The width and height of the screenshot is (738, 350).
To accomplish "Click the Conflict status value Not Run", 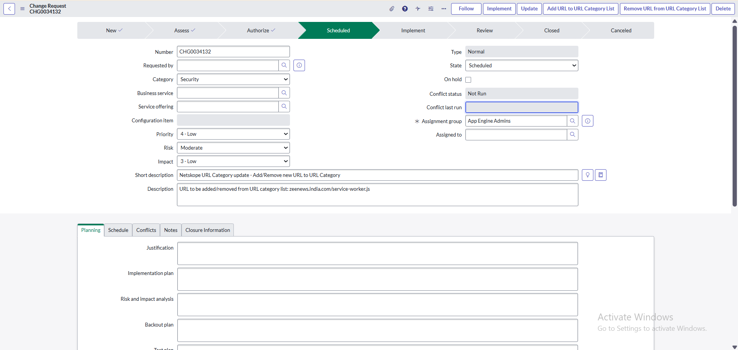I will pyautogui.click(x=522, y=93).
